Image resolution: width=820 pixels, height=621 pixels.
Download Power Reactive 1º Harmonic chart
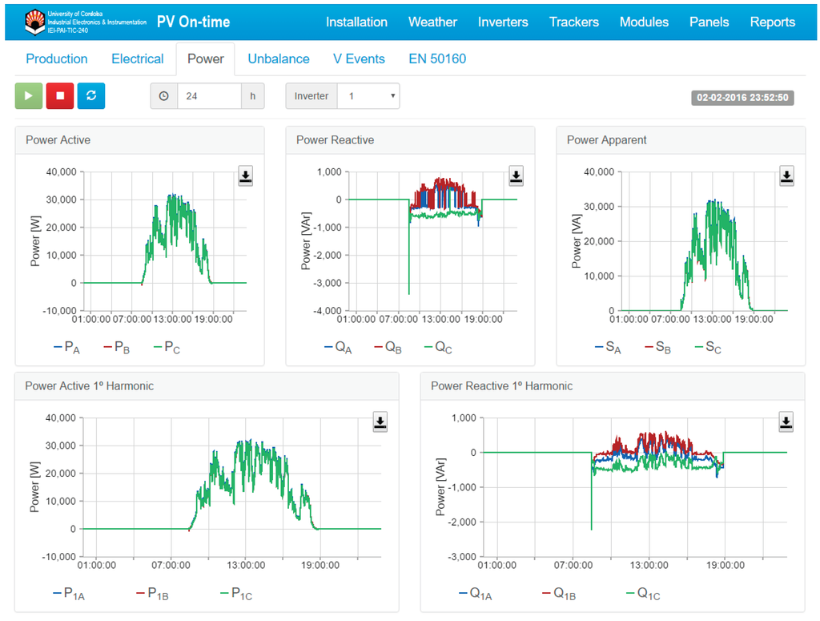[786, 422]
